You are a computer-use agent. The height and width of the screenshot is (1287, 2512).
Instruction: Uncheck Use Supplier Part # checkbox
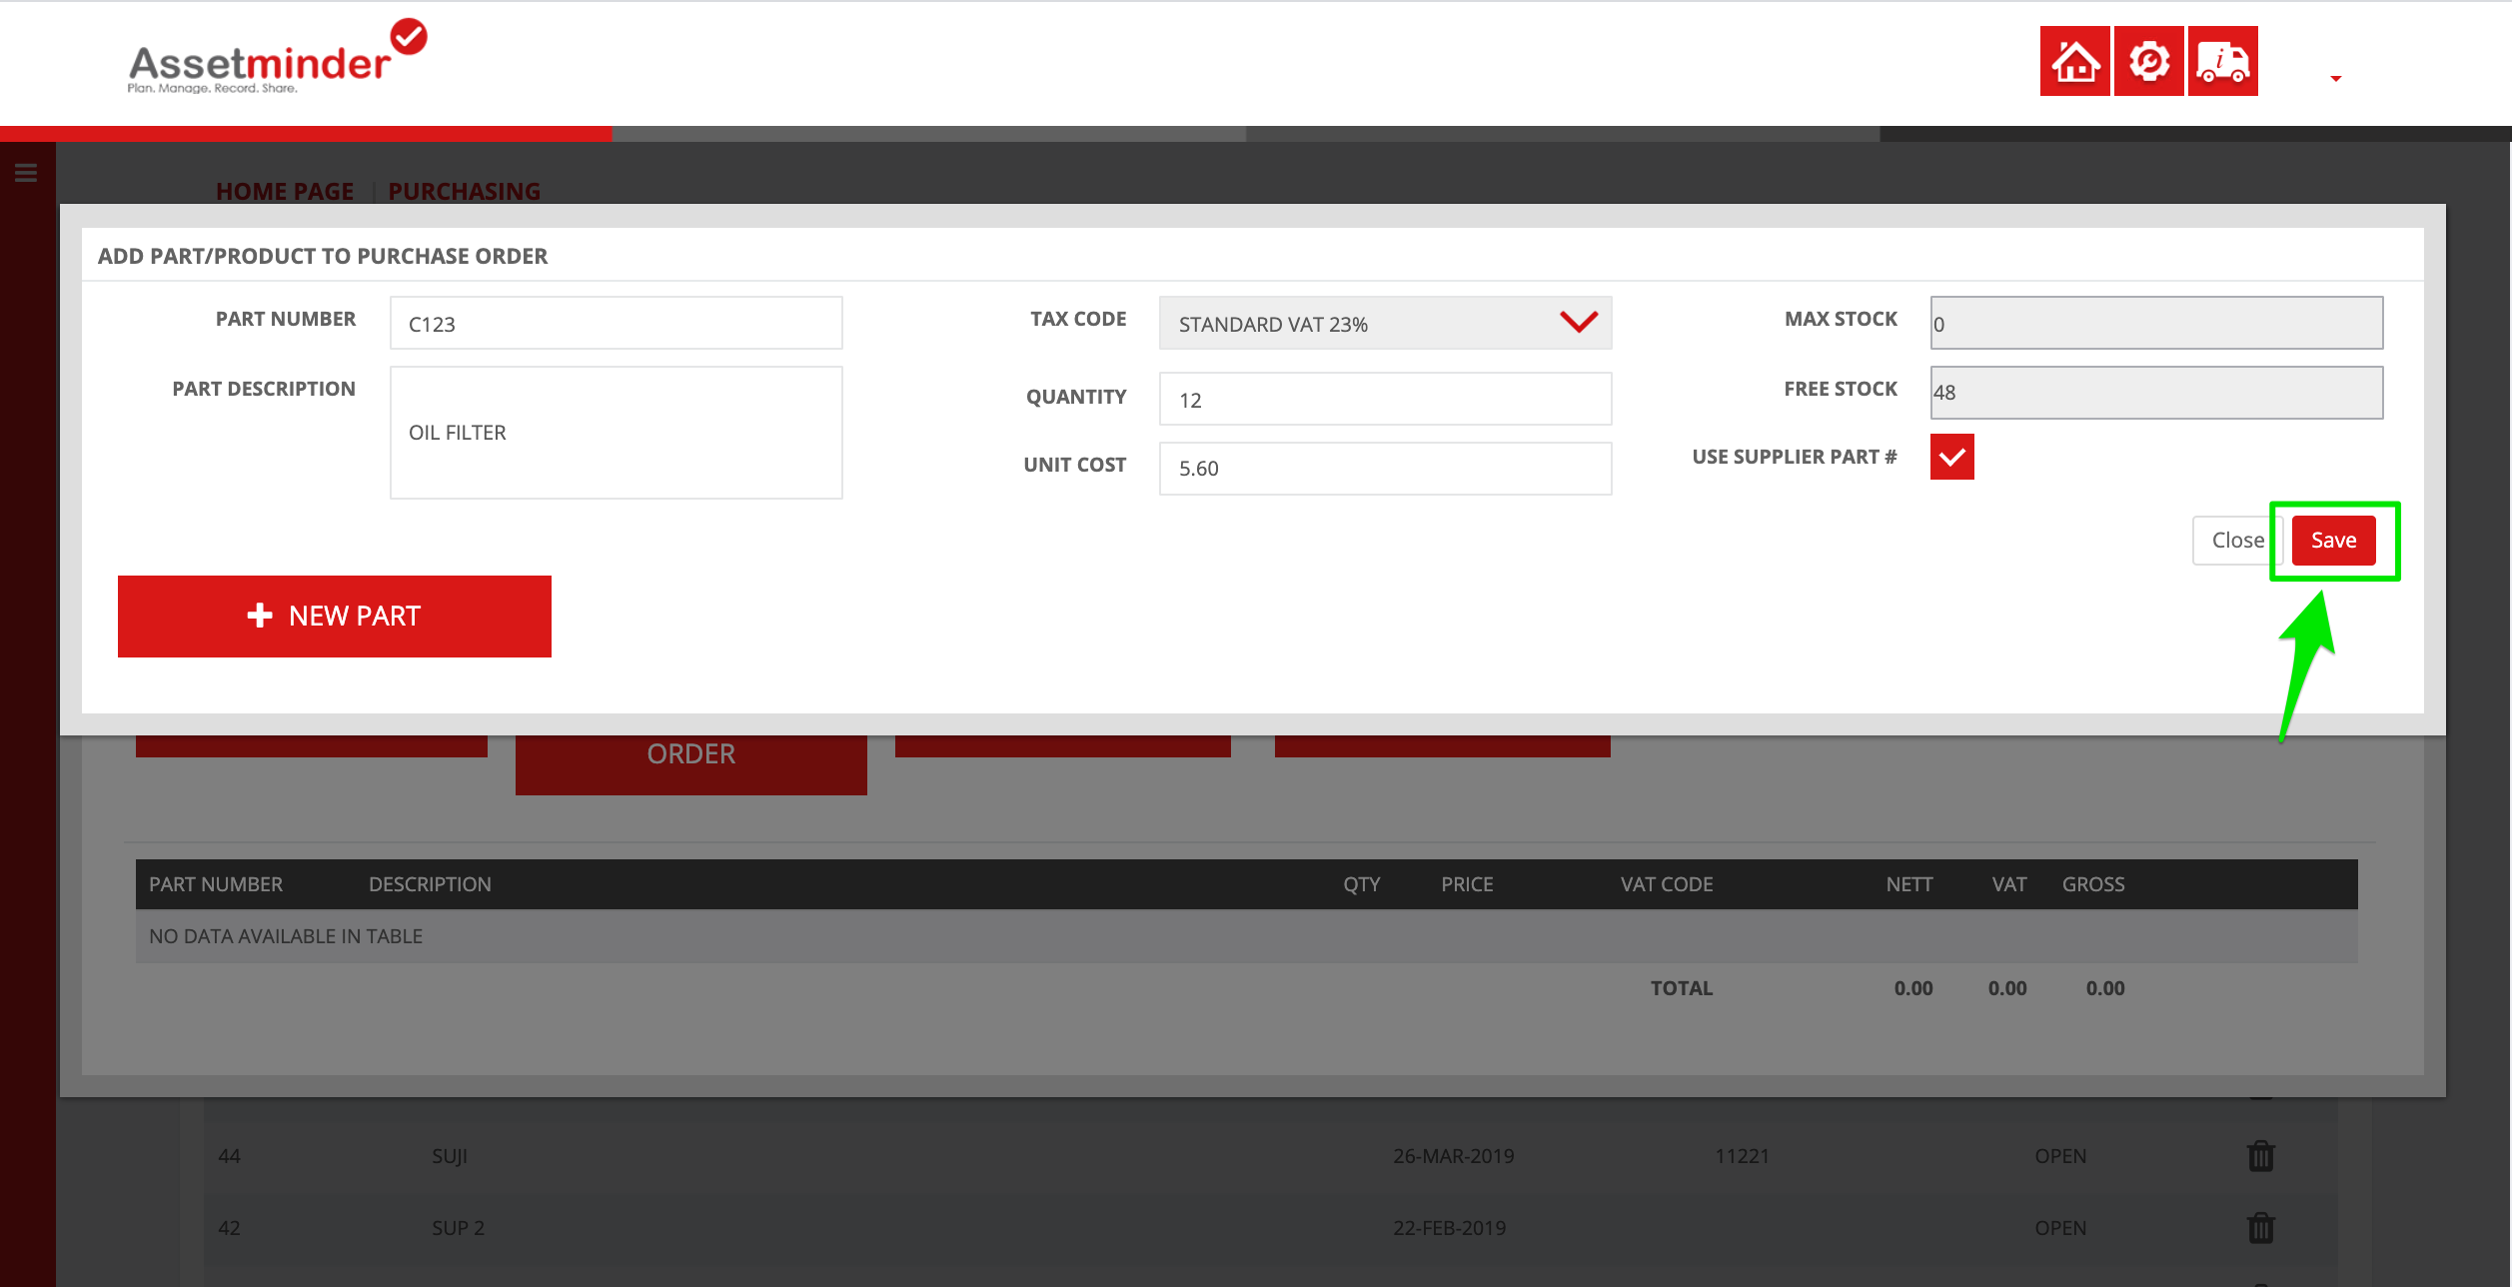(1951, 457)
